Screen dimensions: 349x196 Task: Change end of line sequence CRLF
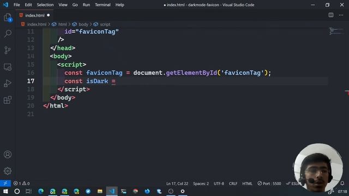(x=233, y=183)
